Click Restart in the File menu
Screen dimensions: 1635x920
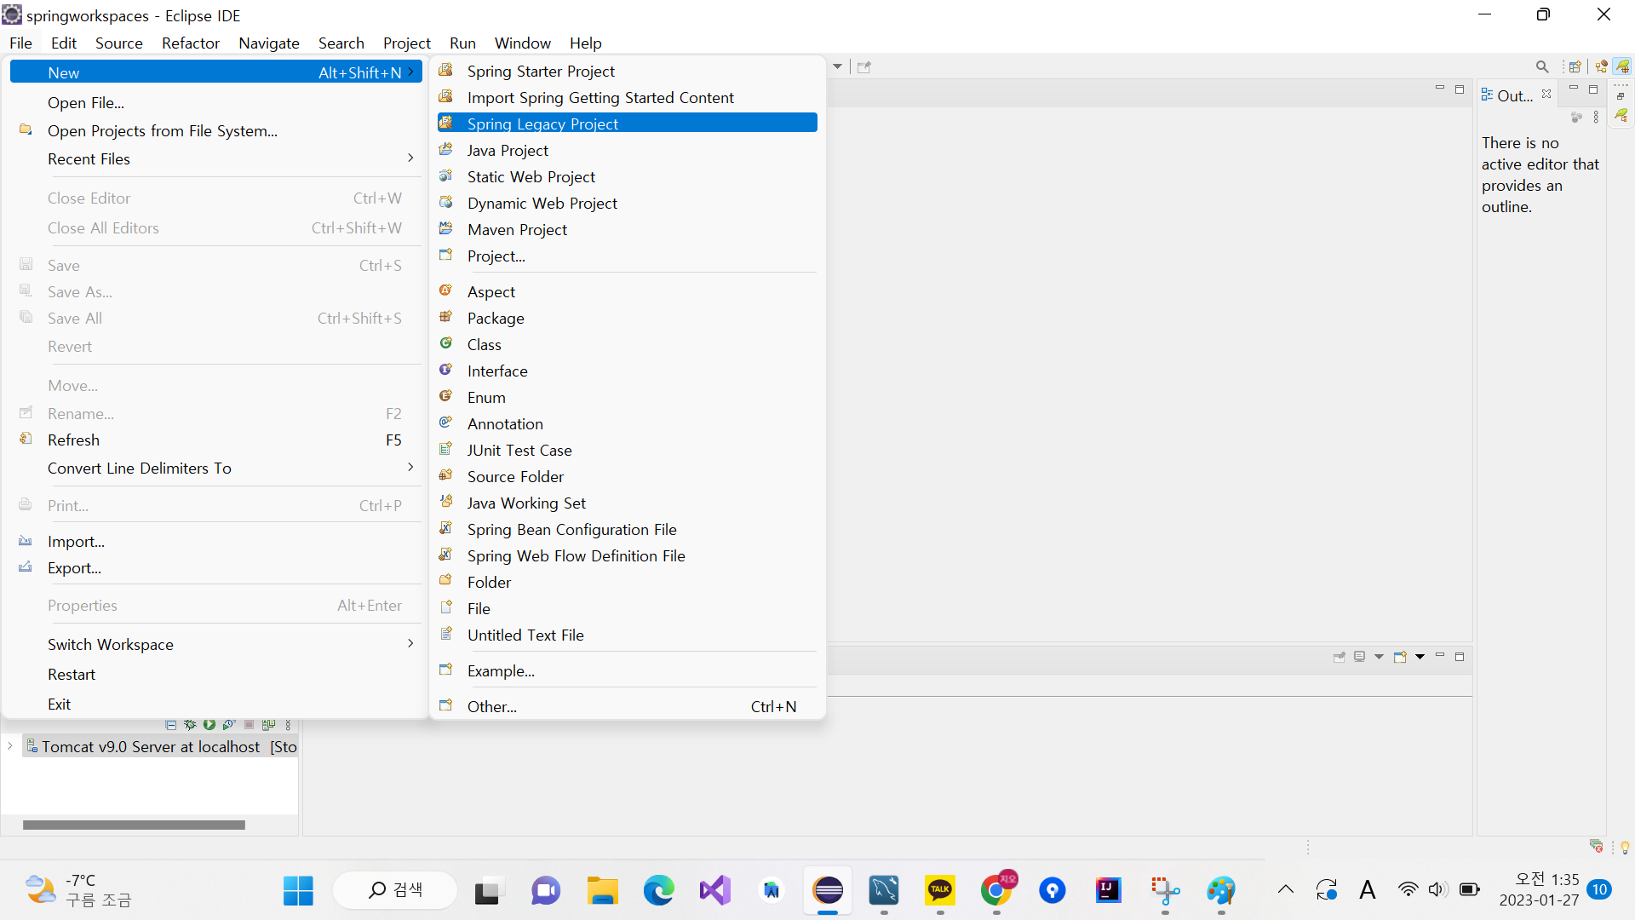pos(216,674)
